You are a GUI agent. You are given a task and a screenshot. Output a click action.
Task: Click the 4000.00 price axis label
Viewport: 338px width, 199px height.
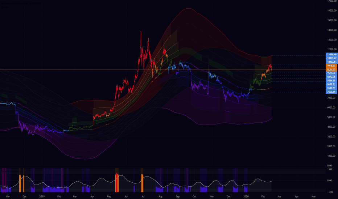click(x=331, y=127)
